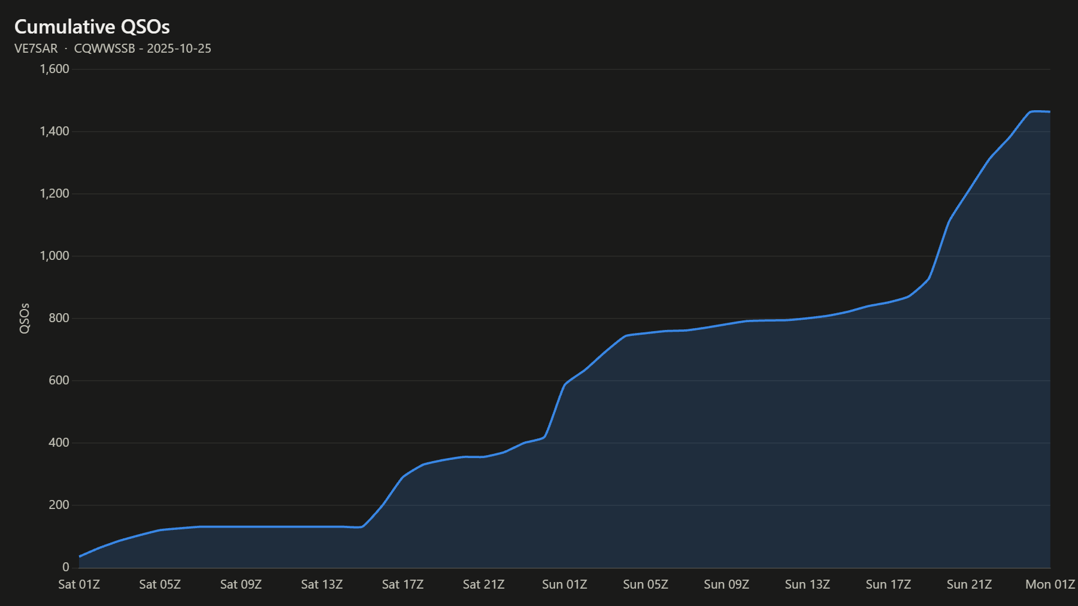Image resolution: width=1078 pixels, height=606 pixels.
Task: Click the 1,400 y-axis label
Action: coord(54,131)
